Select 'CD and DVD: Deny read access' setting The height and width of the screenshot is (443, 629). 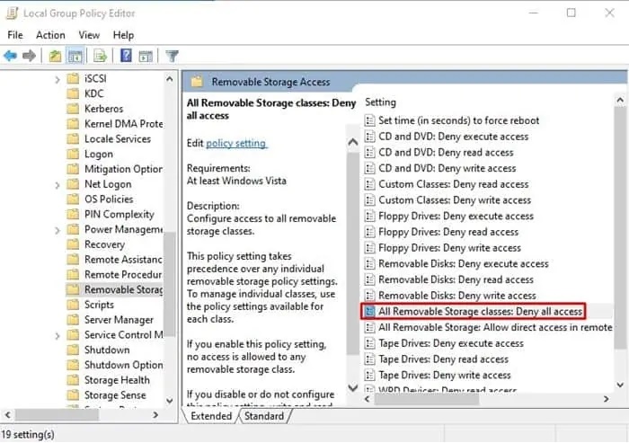pyautogui.click(x=446, y=153)
